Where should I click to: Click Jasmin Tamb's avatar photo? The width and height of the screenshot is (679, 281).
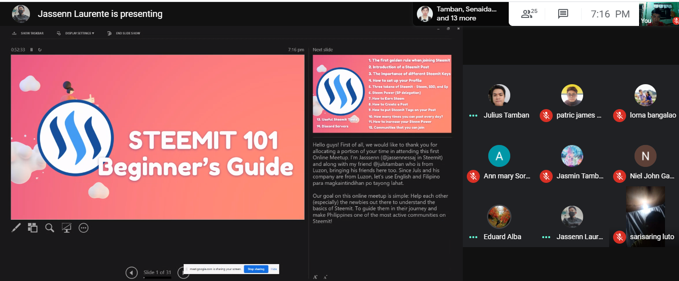(572, 156)
